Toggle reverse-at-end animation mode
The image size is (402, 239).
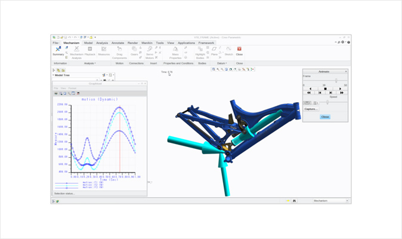point(316,103)
